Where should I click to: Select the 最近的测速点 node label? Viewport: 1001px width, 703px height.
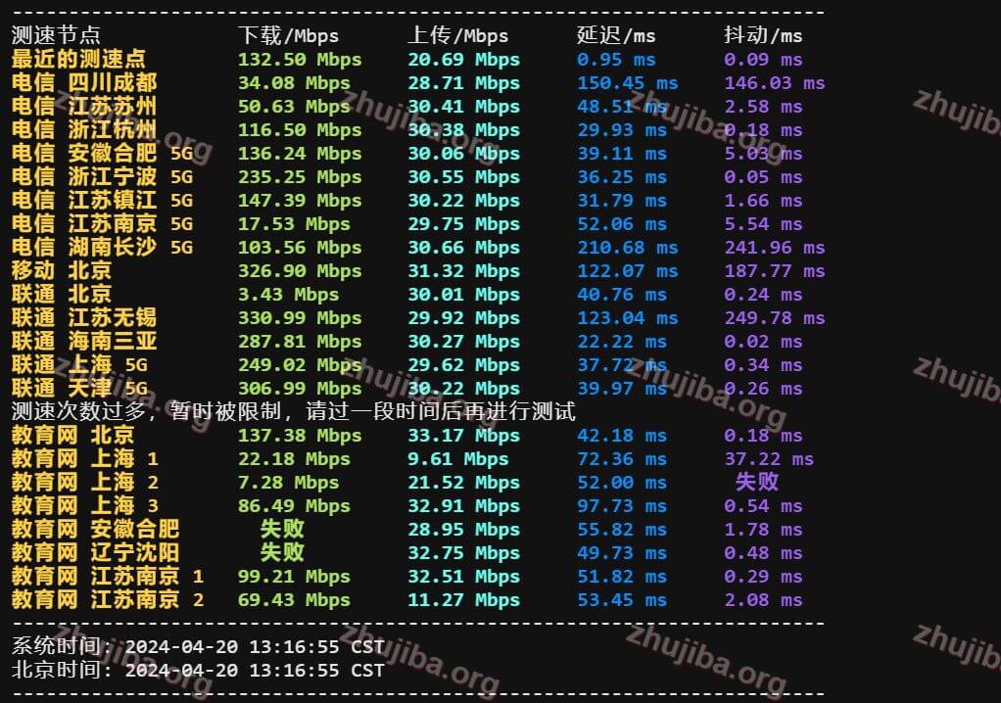78,59
